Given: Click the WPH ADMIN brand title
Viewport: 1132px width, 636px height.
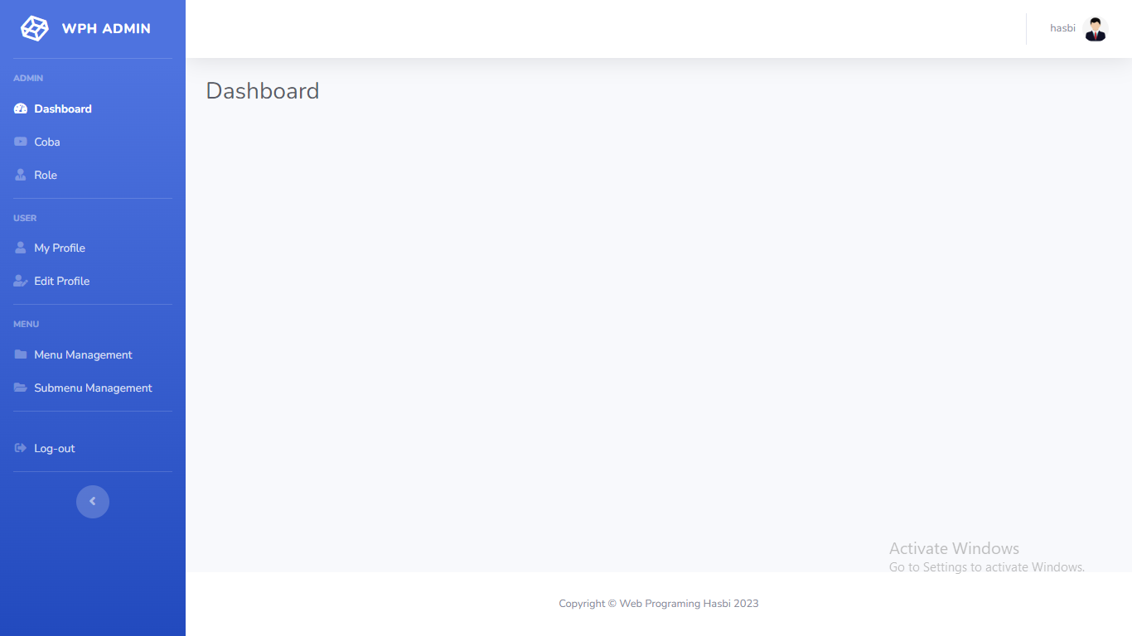Looking at the screenshot, I should (106, 28).
